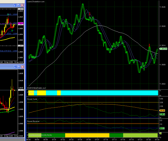Select the Power Reverse indicator label
This screenshot has height=141, width=168.
click(33, 121)
